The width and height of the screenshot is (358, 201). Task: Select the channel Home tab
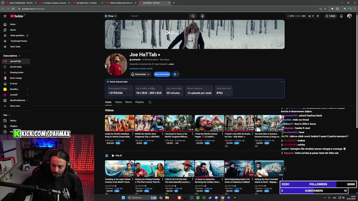108,102
